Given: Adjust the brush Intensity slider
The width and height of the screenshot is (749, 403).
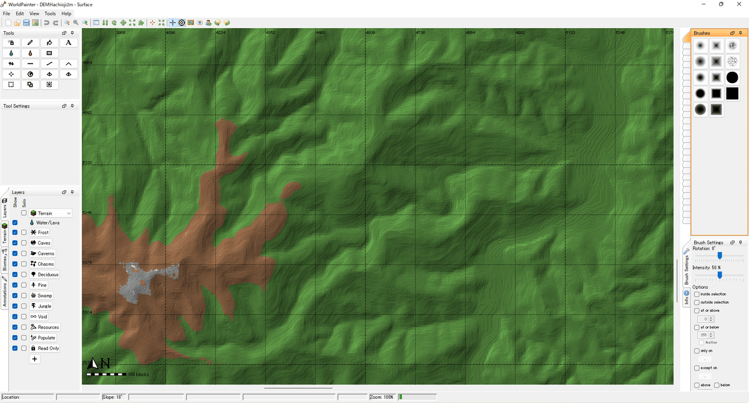Looking at the screenshot, I should click(719, 275).
